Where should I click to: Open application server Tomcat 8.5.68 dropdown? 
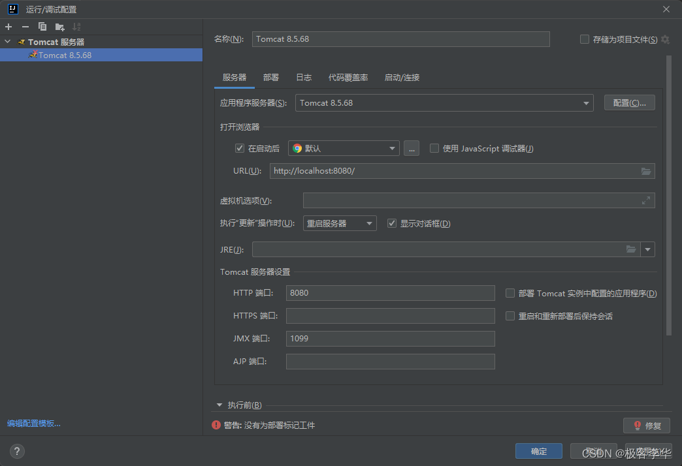tap(444, 103)
